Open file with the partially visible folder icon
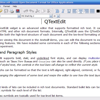 tap(1, 11)
